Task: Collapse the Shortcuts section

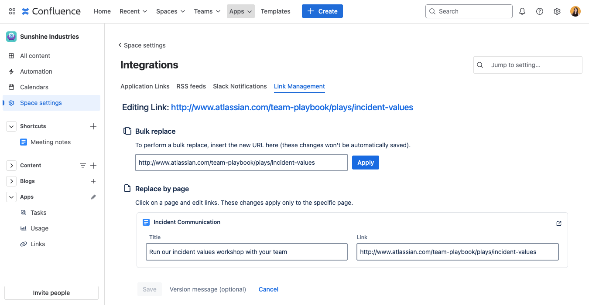Action: coord(11,126)
